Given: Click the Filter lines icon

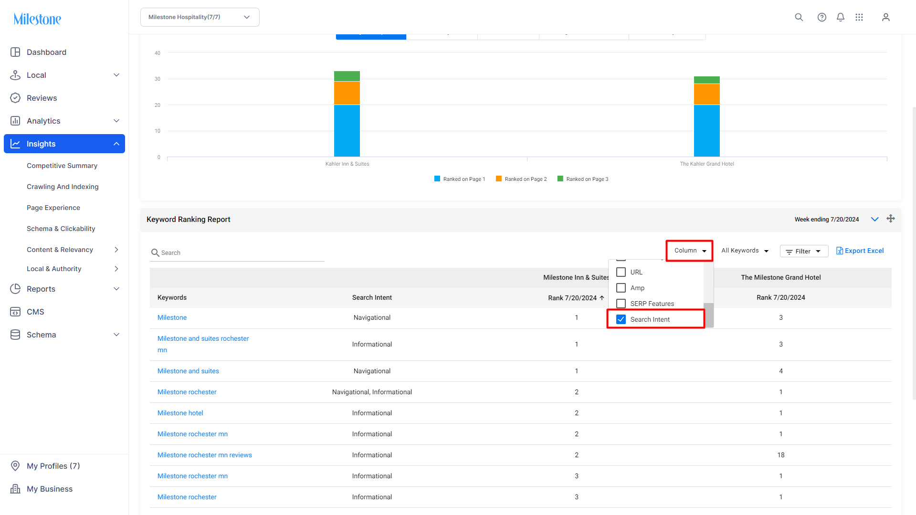Looking at the screenshot, I should pos(789,251).
